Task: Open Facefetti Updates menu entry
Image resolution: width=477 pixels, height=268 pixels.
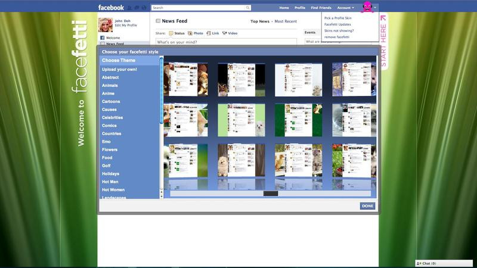Action: pyautogui.click(x=337, y=24)
